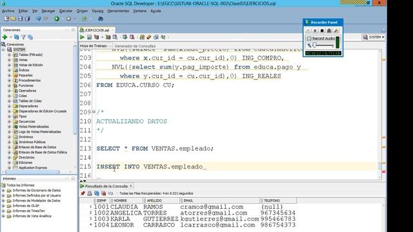Open the Herramientas menu
The height and width of the screenshot is (232, 413).
click(x=118, y=11)
